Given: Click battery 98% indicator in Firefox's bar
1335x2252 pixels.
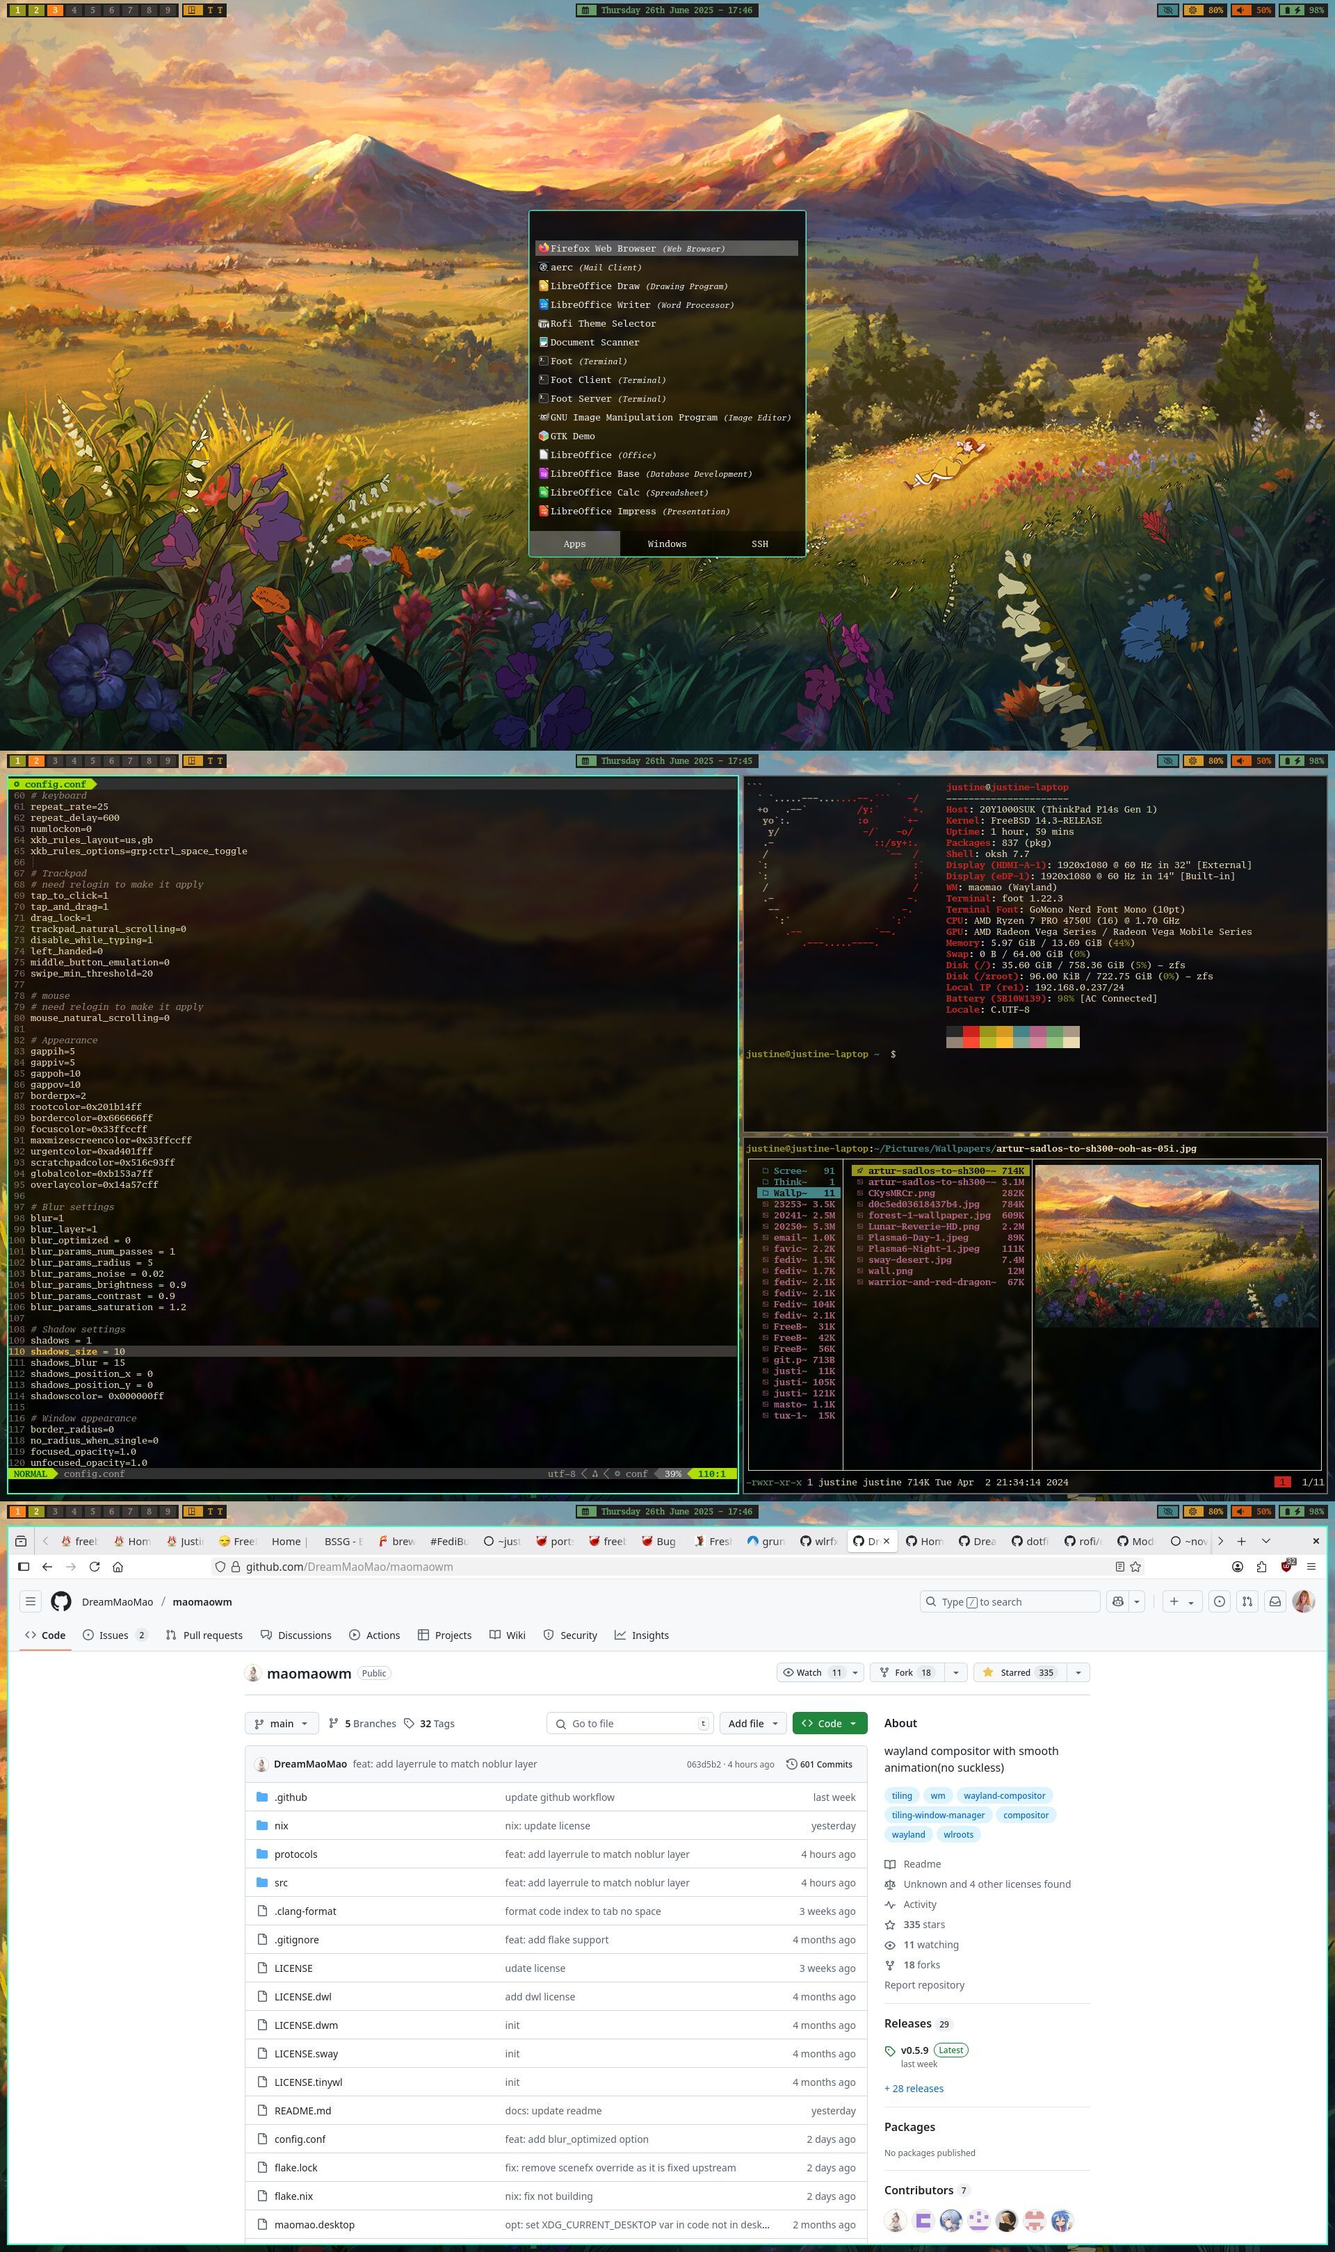Looking at the screenshot, I should click(x=1302, y=1512).
